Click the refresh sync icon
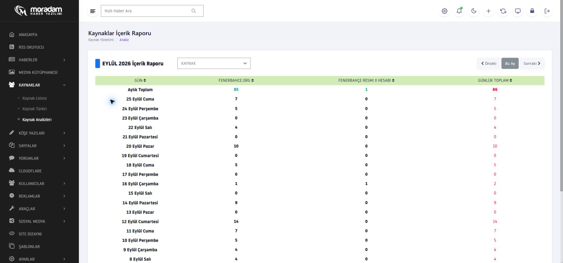The image size is (563, 263). coord(503,11)
